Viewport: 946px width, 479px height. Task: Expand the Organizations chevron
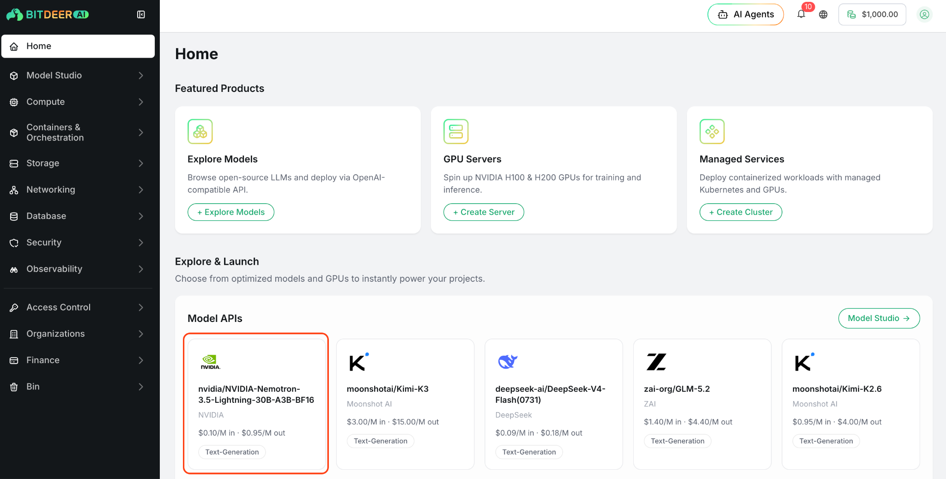pyautogui.click(x=141, y=333)
